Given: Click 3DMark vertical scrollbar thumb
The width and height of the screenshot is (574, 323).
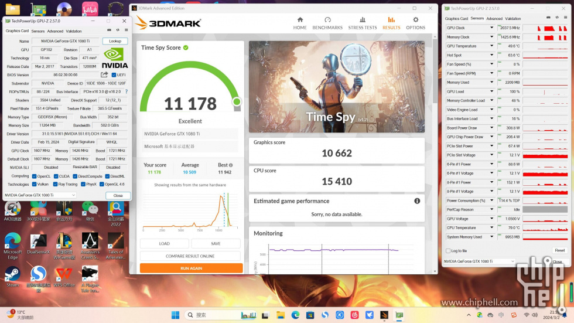Looking at the screenshot, I should (x=435, y=72).
